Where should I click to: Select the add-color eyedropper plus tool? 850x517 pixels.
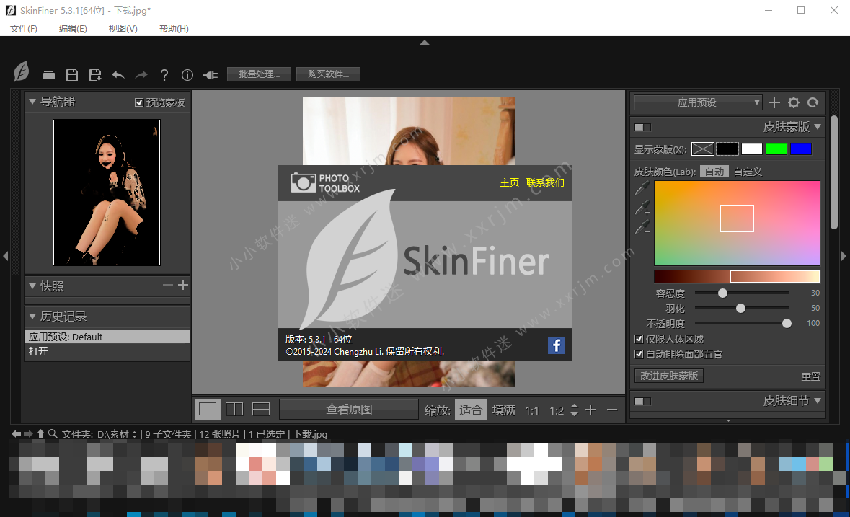[x=642, y=208]
